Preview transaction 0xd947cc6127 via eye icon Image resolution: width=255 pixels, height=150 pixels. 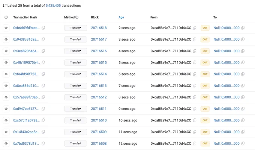coord(6,109)
